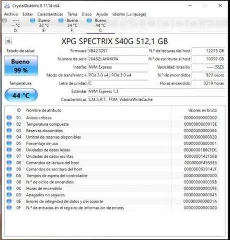Click raw value 00000000000C93
The image size is (230, 240).
[x=200, y=188]
